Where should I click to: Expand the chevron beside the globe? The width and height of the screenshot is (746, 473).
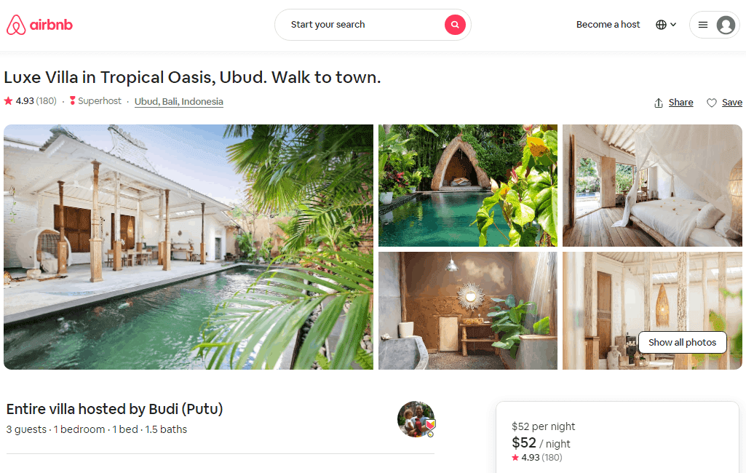click(673, 25)
